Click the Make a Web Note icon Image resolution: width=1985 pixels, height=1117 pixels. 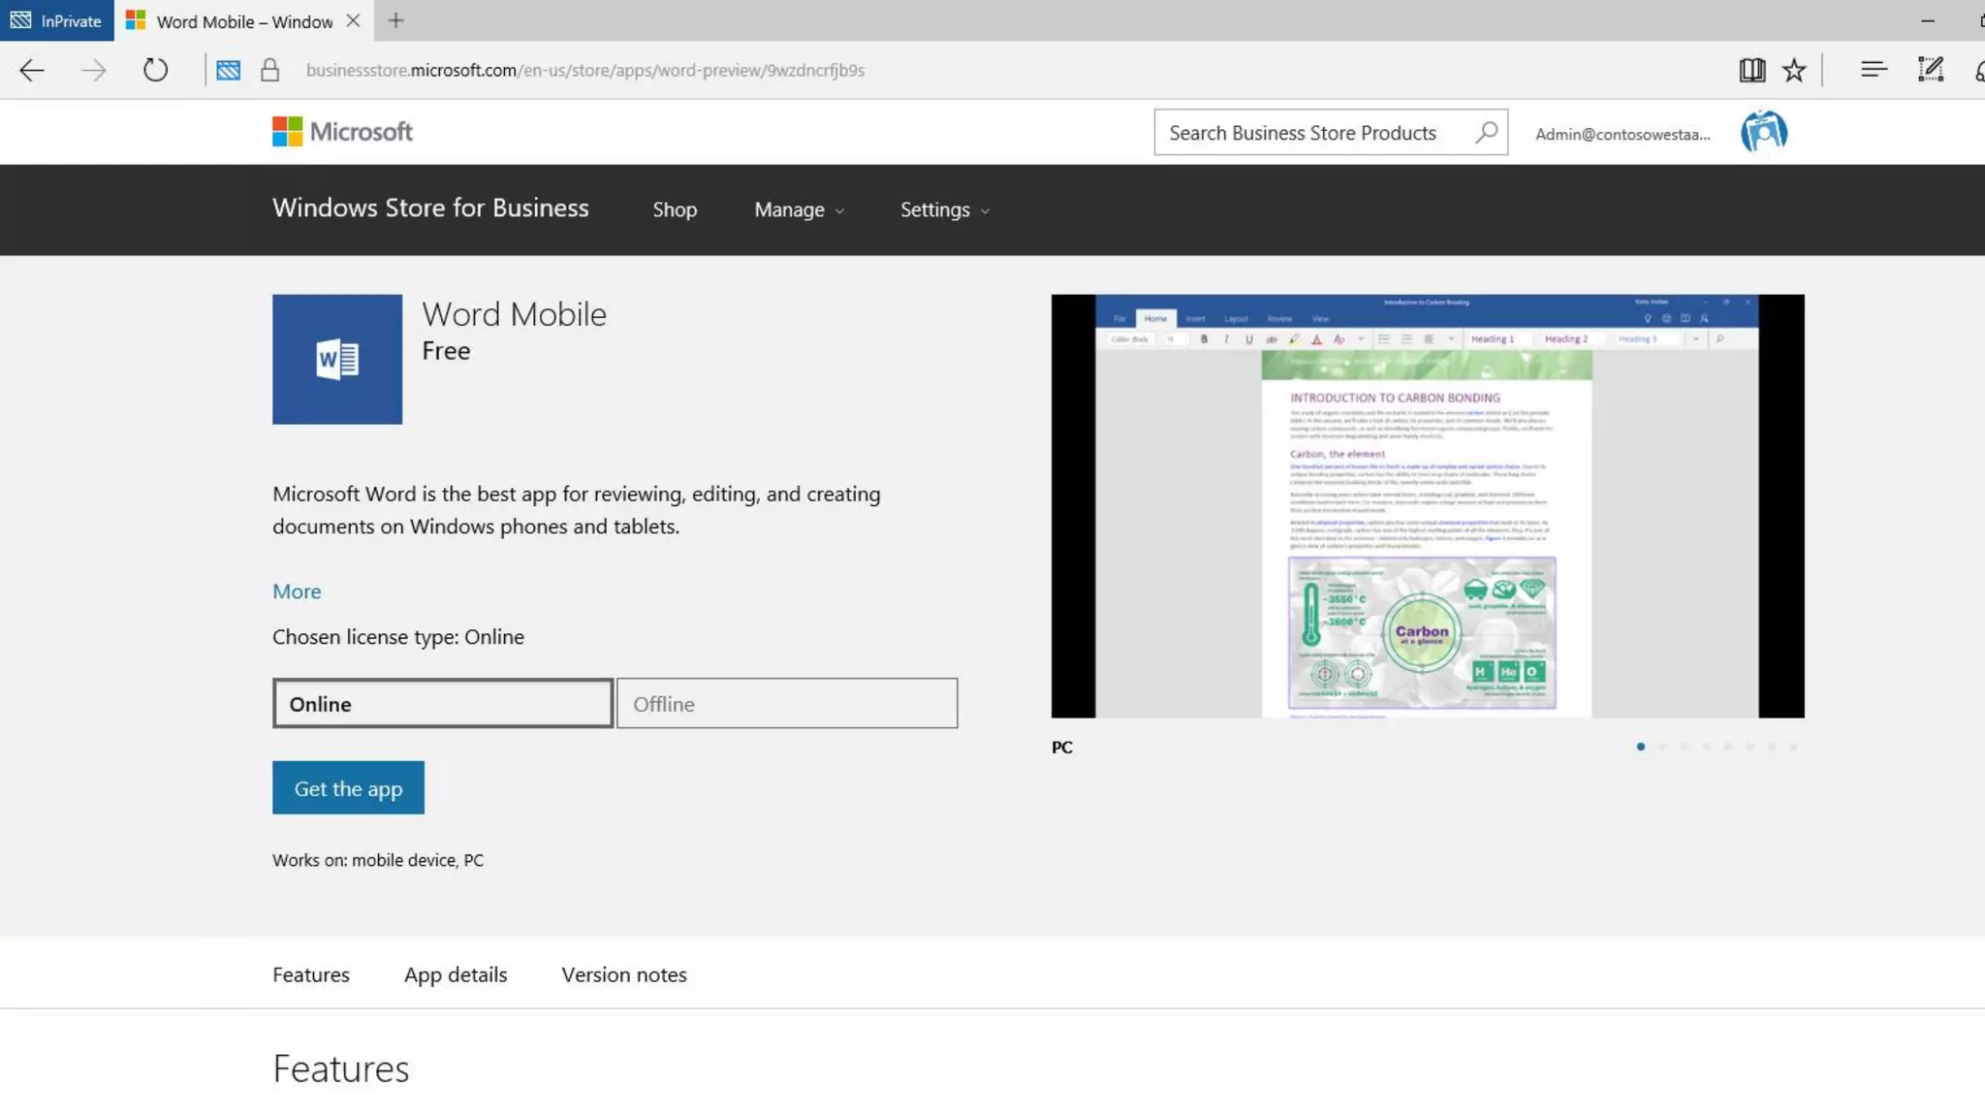click(x=1930, y=70)
